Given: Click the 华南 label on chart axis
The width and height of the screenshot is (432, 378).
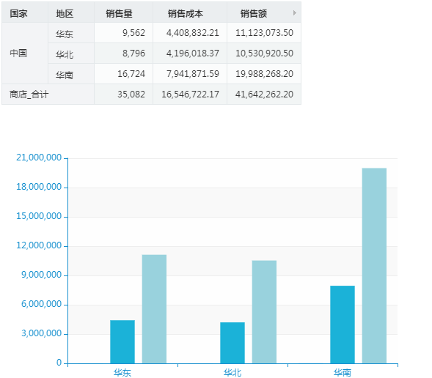Looking at the screenshot, I should 343,373.
